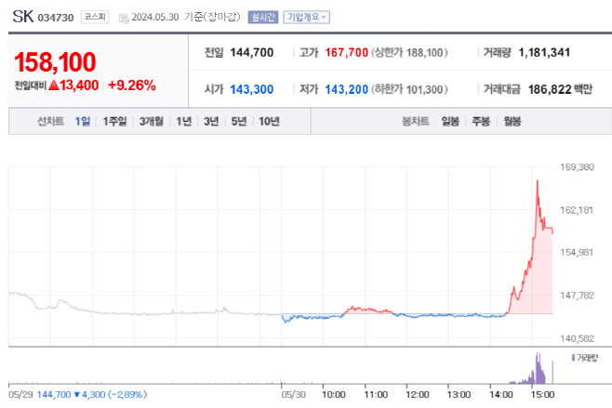Click the 10:00 time axis label
Viewport: 612px width, 408px height.
coord(333,395)
